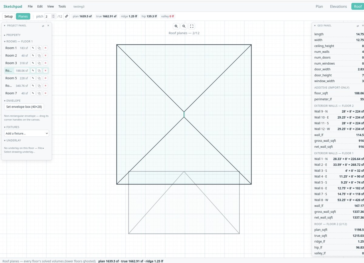Edit Room 7 using pencil icon
The width and height of the screenshot is (364, 263).
pos(33,93)
